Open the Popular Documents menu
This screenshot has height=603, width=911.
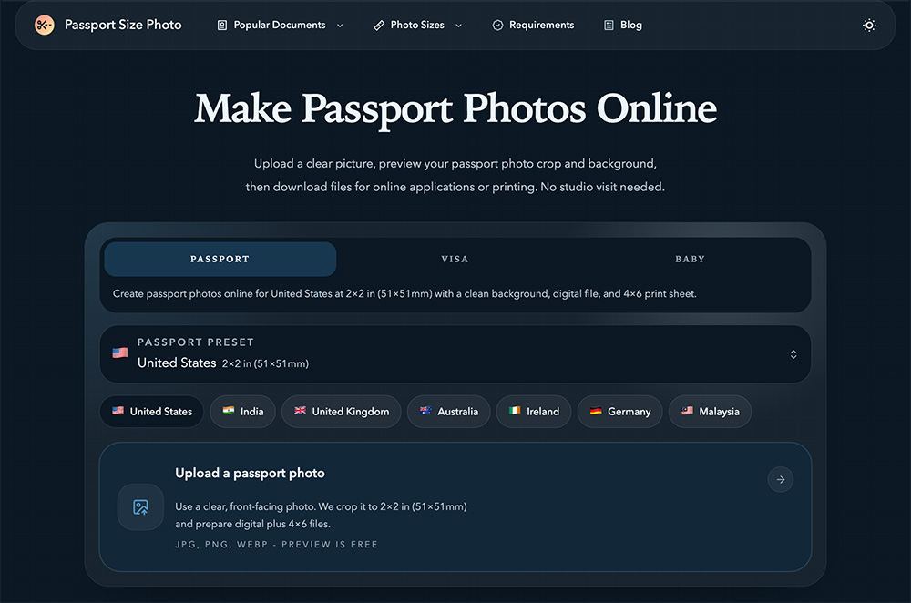(x=280, y=25)
